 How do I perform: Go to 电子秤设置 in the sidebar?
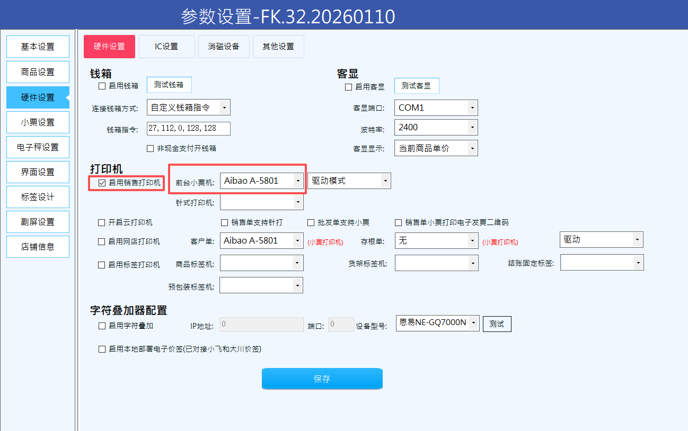(38, 147)
